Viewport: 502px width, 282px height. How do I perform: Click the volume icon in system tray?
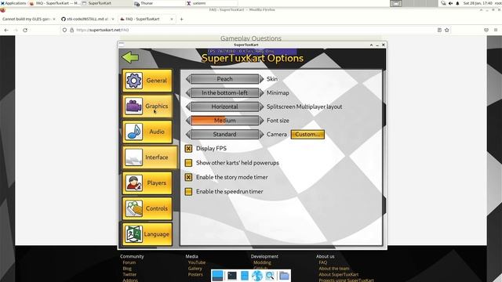click(x=450, y=3)
